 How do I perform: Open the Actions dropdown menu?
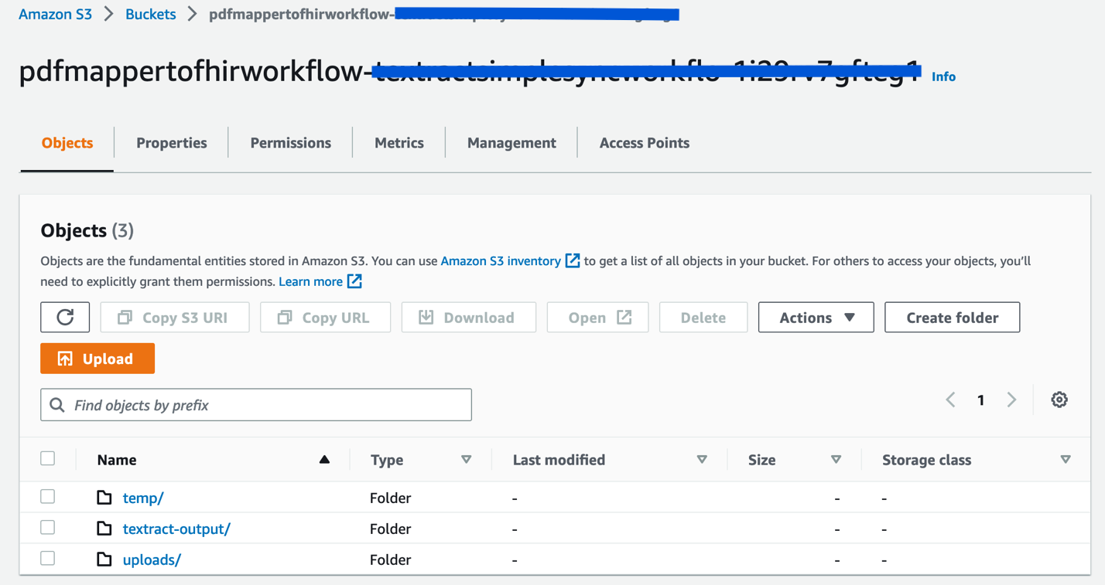[816, 317]
